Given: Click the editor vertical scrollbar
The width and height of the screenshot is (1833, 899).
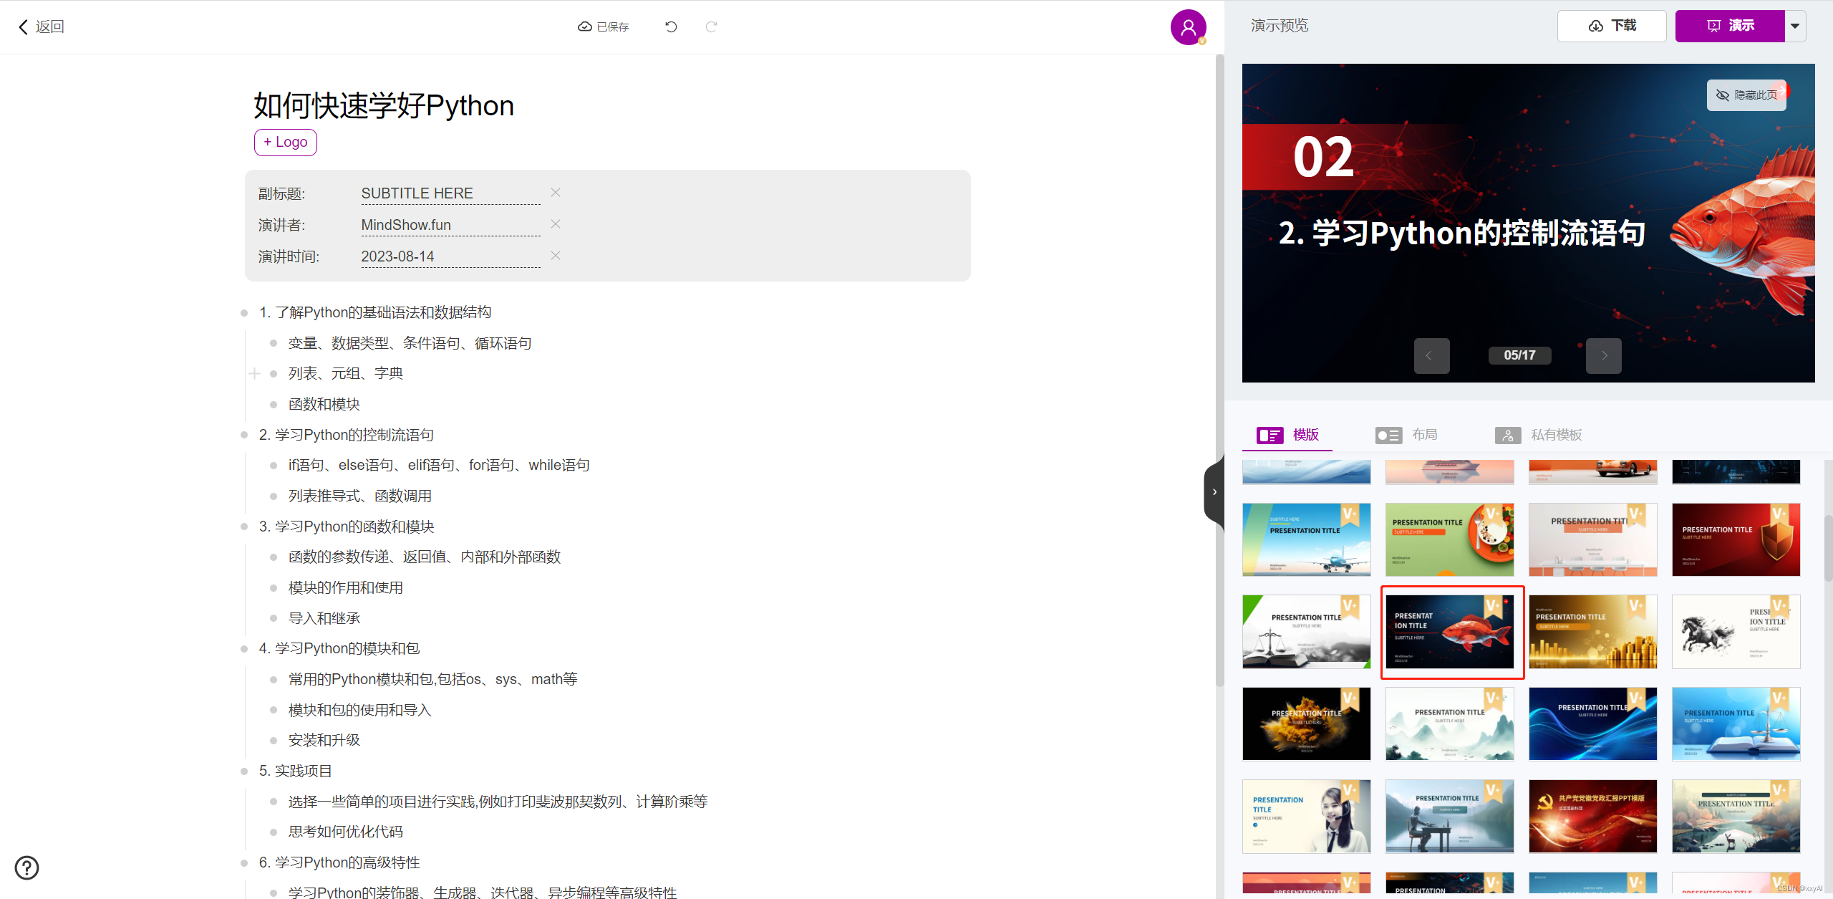Looking at the screenshot, I should point(1219,372).
